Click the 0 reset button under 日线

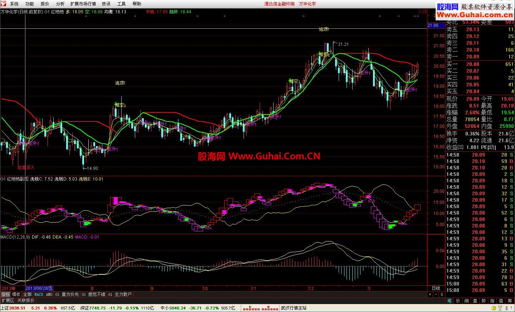point(442,294)
